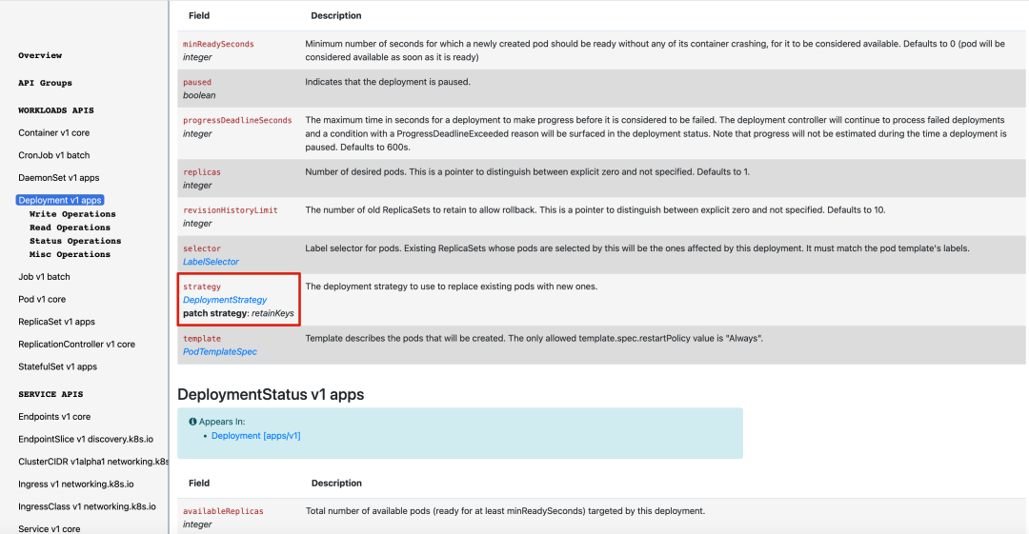The height and width of the screenshot is (534, 1029).
Task: Follow the DeploymentStrategy type link
Action: 225,300
